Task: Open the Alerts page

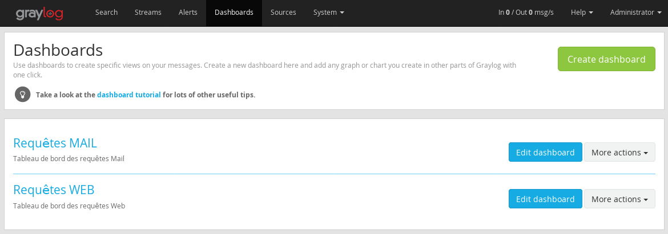Action: [188, 13]
